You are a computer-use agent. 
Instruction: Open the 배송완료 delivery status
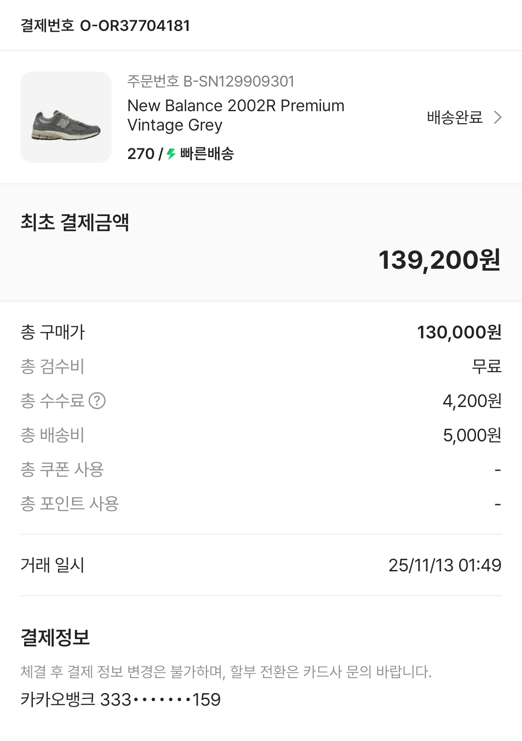pos(454,117)
